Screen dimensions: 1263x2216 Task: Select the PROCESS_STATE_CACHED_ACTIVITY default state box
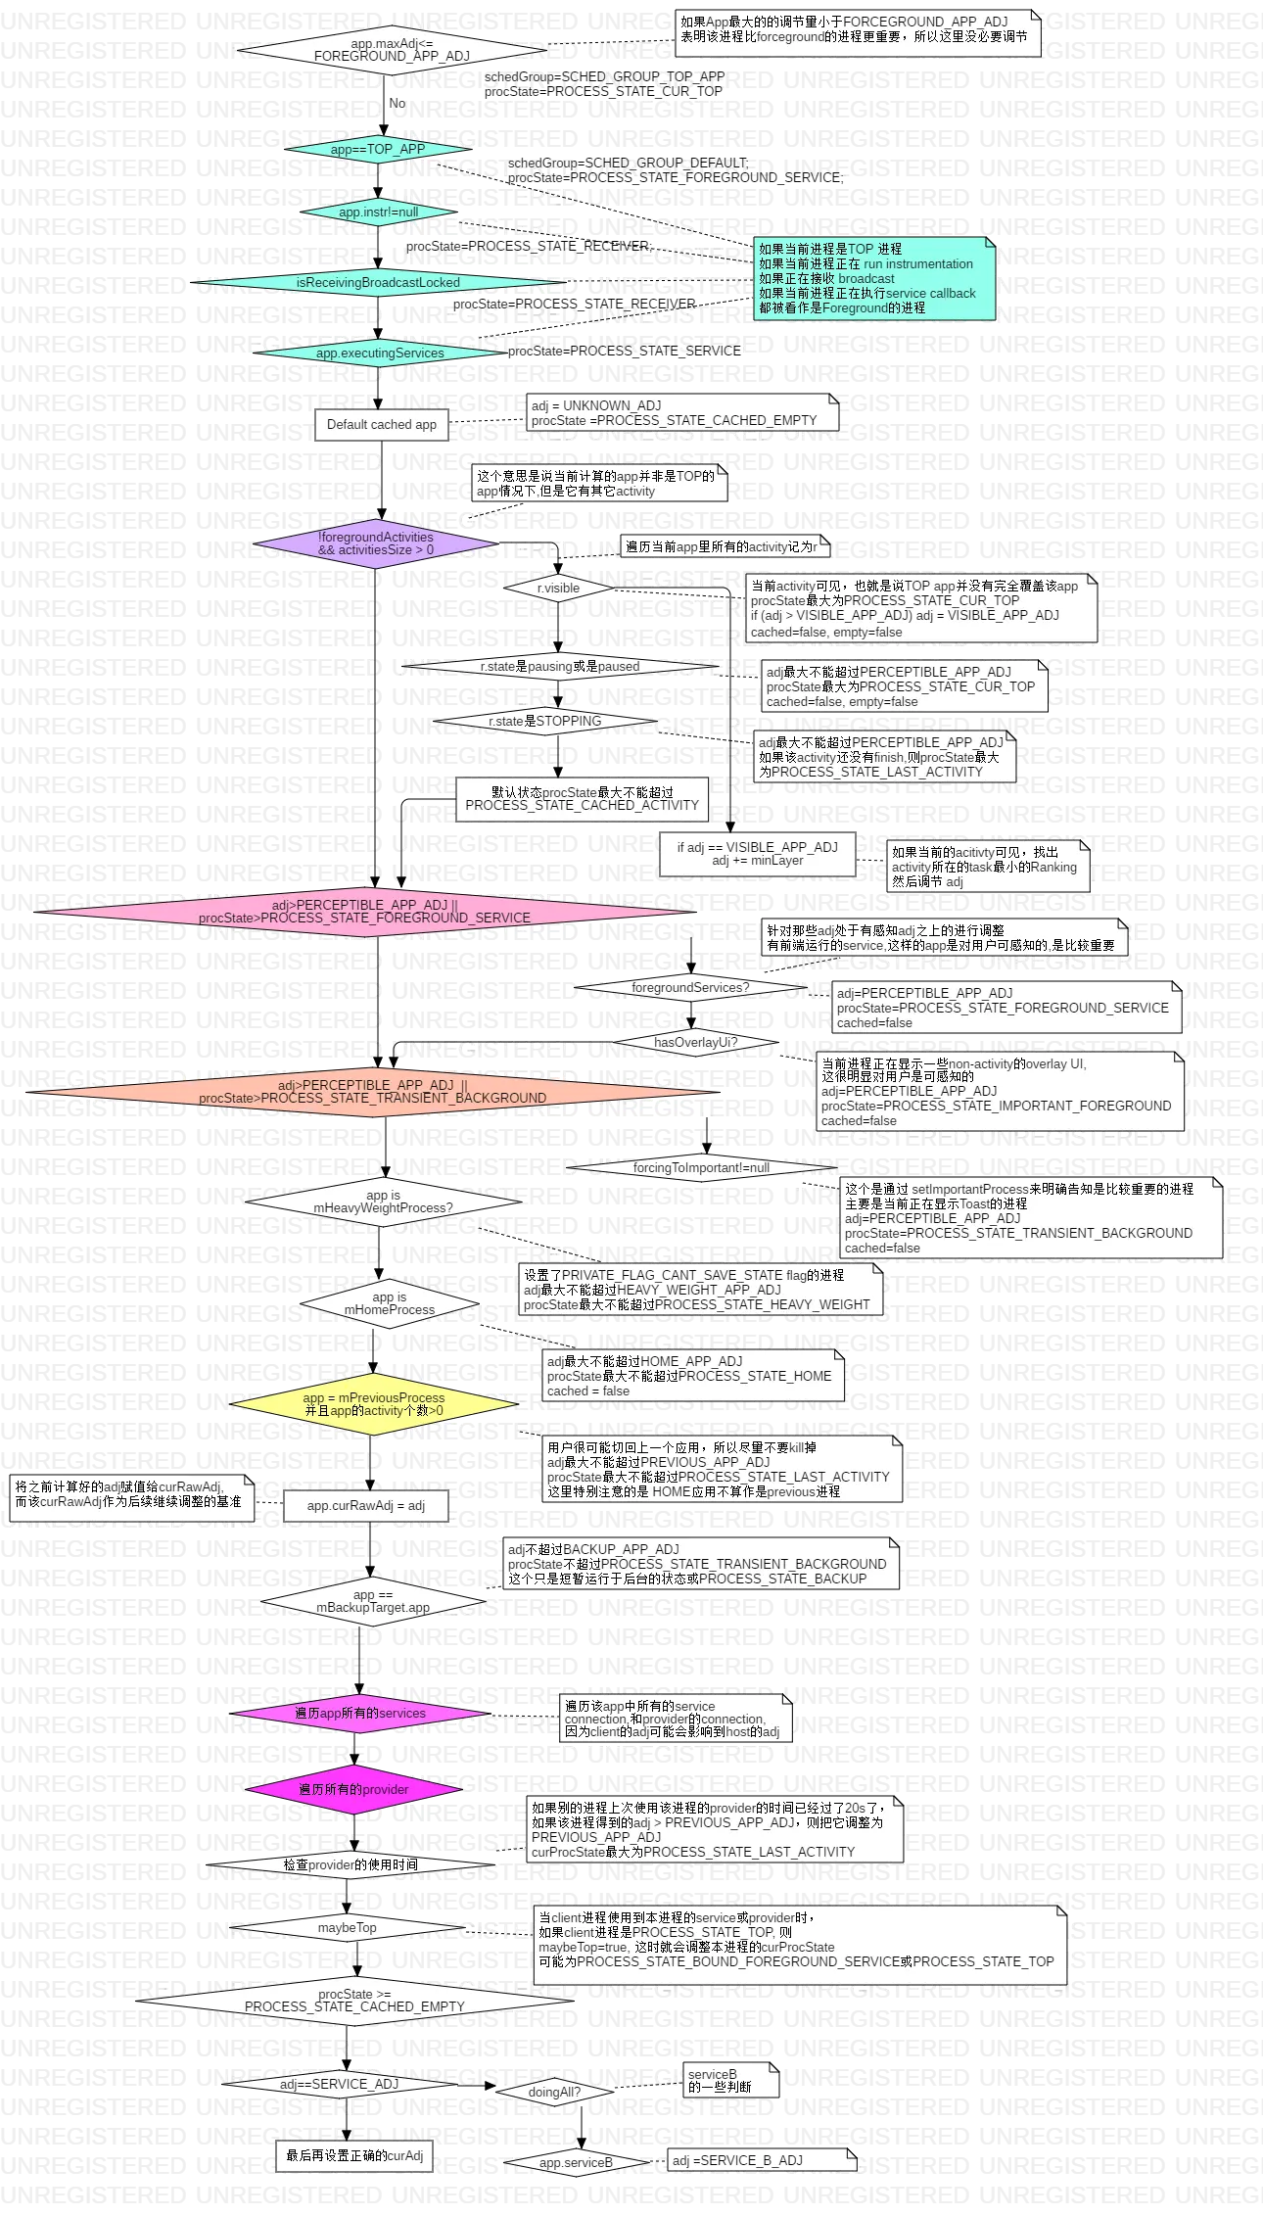(x=583, y=799)
